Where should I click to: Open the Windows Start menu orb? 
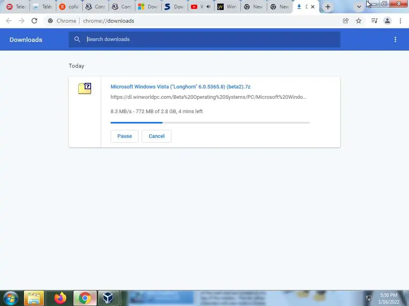point(11,298)
